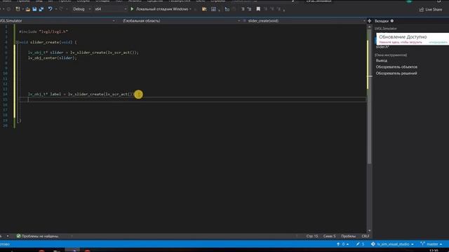The width and height of the screenshot is (449, 252).
Task: Start Локальный отладчик Windows
Action: coord(160,9)
